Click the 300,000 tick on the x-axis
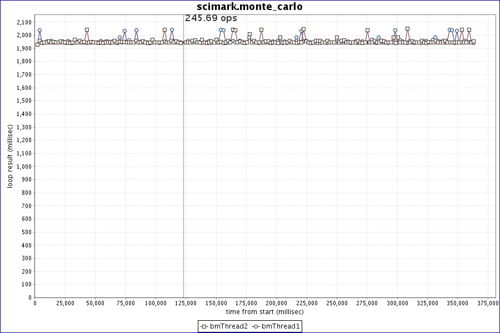The height and width of the screenshot is (333, 500). (397, 303)
